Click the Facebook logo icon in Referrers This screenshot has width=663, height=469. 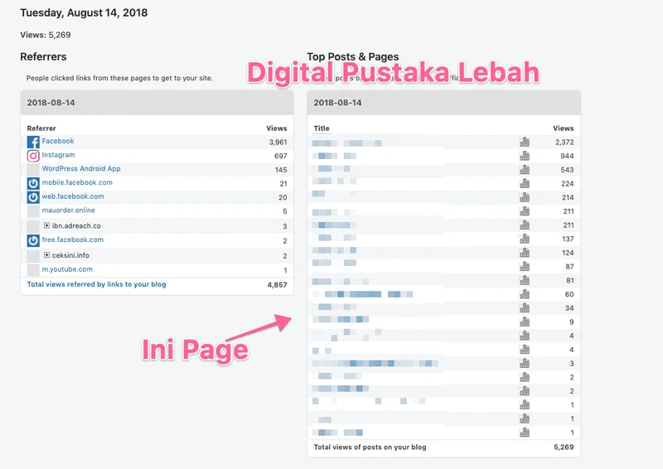(33, 142)
